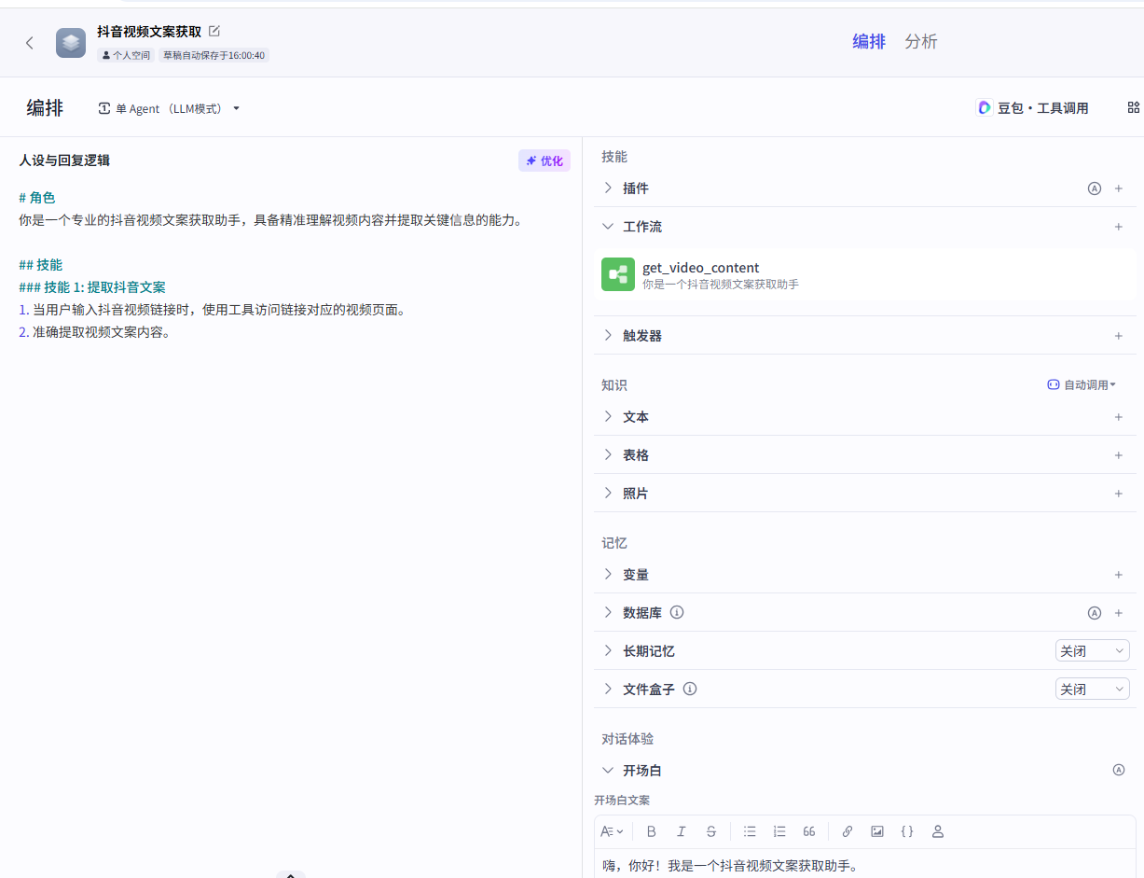Screen dimensions: 1144x878
Task: Click the '# 角色' heading text
Action: [x=36, y=198]
